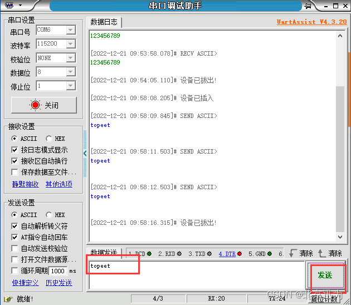Screen dimensions: 351x305
Task: Open the 静默接收 link
Action: point(25,184)
